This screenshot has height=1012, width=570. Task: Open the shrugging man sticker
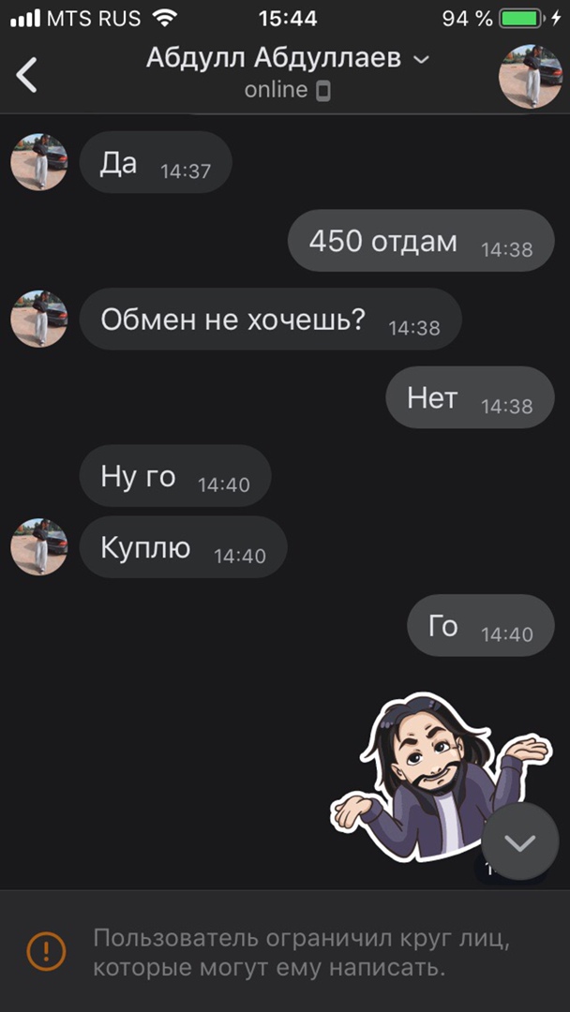pos(441,776)
